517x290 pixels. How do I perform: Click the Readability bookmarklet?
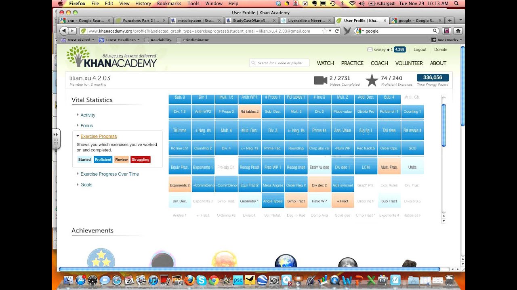pyautogui.click(x=158, y=40)
